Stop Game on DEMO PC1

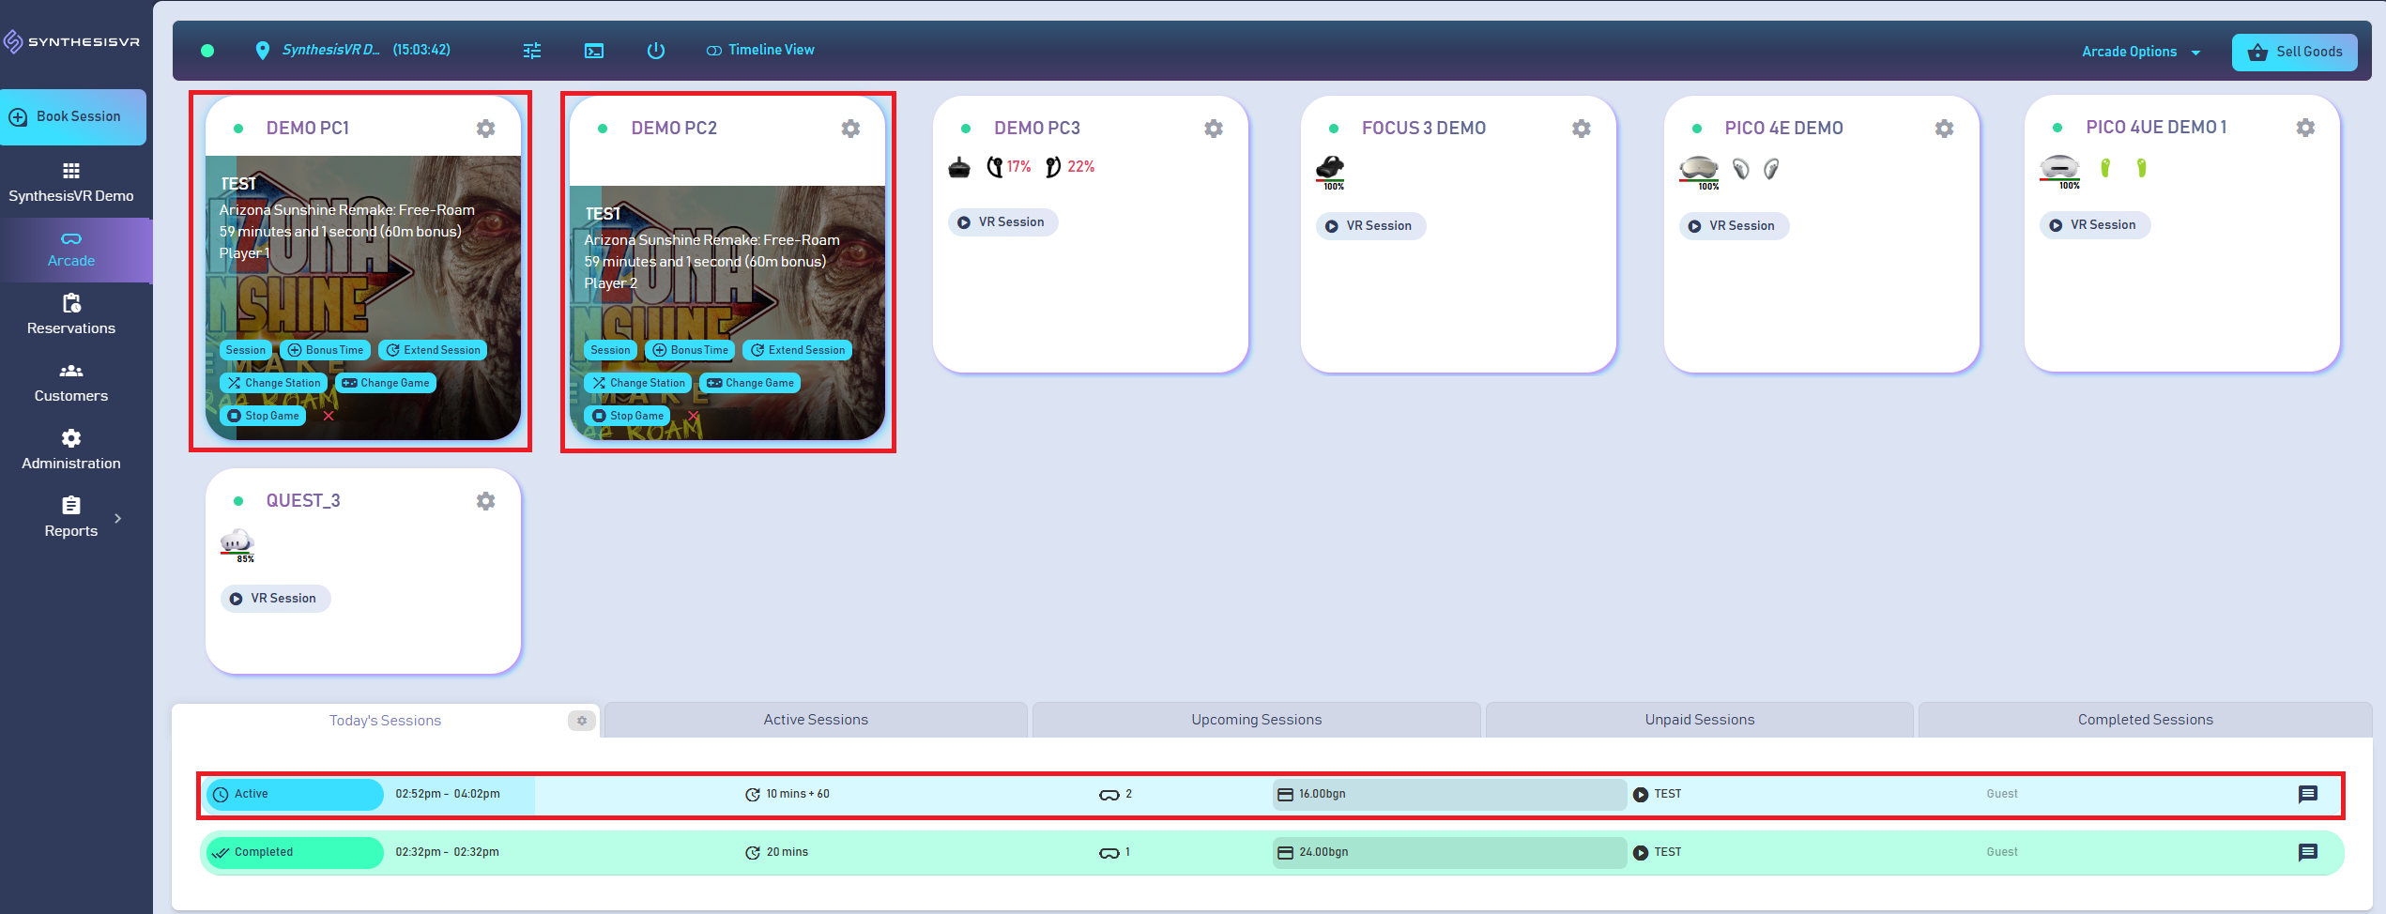pyautogui.click(x=263, y=416)
